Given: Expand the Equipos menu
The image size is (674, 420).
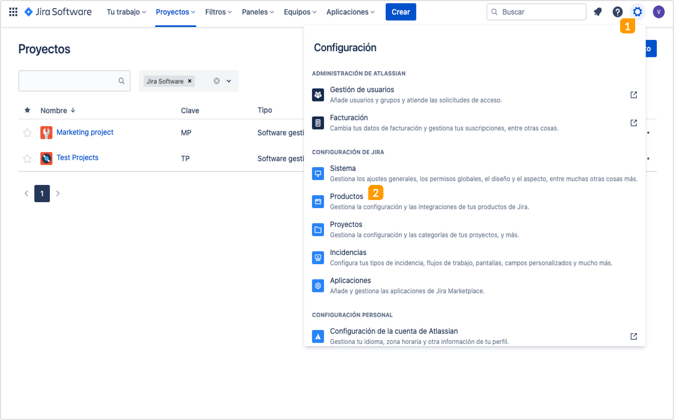Looking at the screenshot, I should tap(300, 12).
